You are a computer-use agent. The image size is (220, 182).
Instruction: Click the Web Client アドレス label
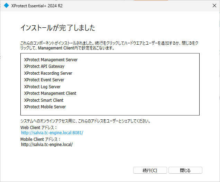[39, 128]
